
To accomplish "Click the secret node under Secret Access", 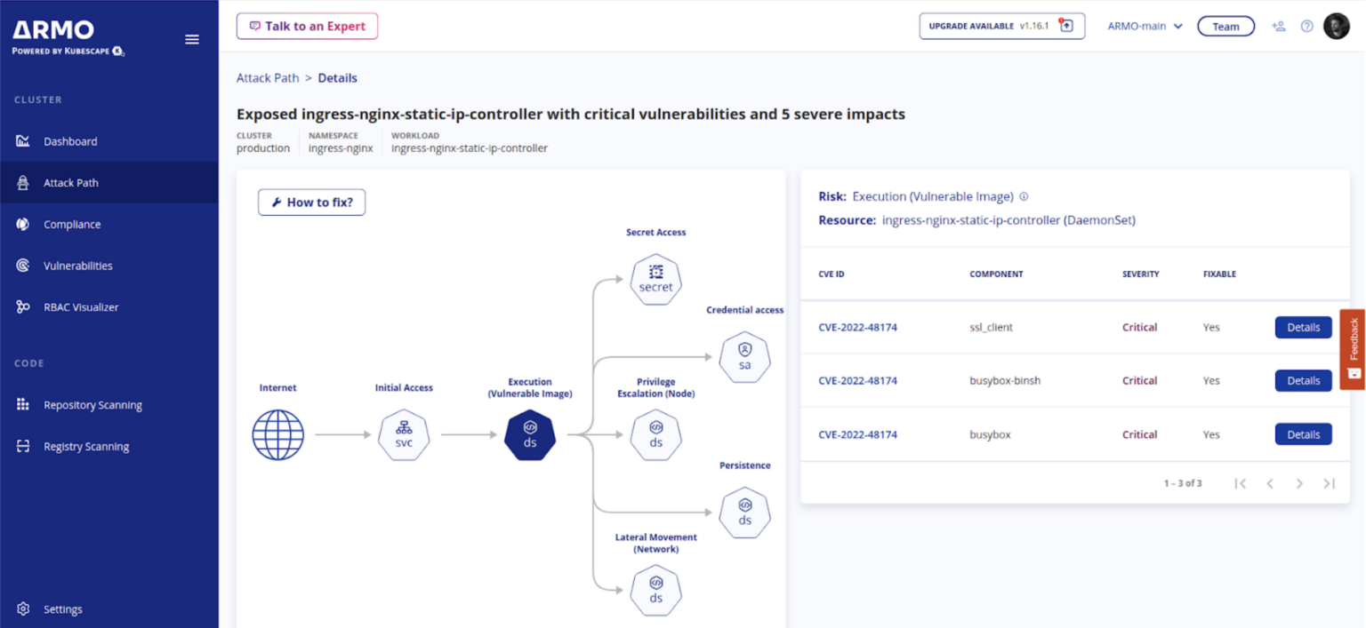I will (x=655, y=279).
